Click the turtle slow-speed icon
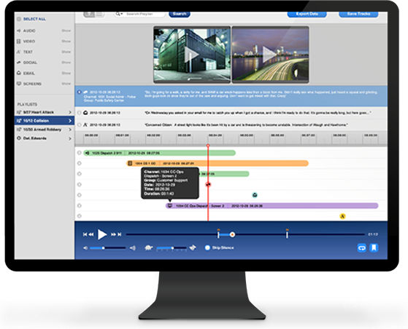 [149, 247]
